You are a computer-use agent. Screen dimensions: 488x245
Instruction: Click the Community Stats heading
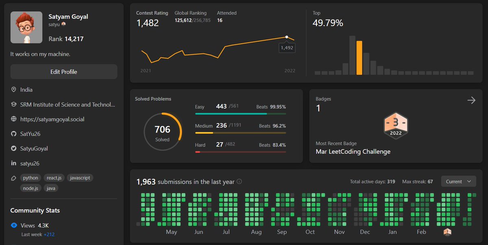click(35, 210)
